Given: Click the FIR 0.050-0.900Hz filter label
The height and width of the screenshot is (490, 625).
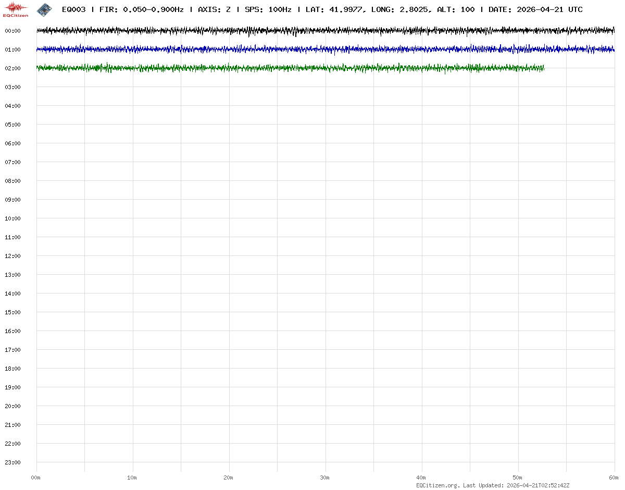Looking at the screenshot, I should point(141,10).
